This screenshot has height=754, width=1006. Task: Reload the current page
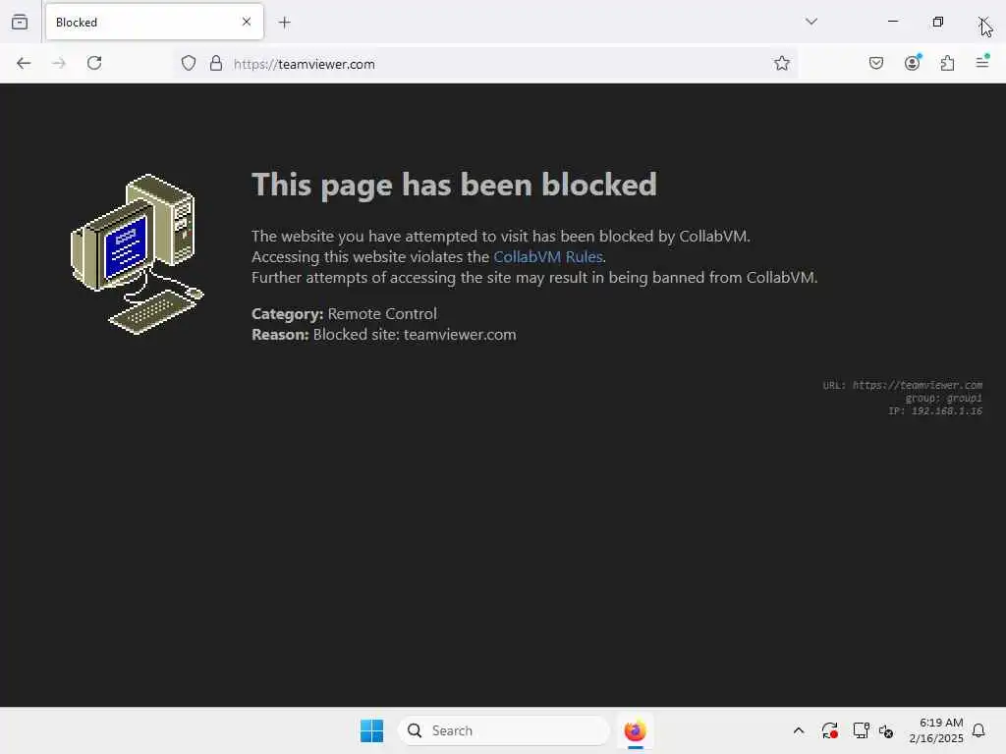point(94,63)
